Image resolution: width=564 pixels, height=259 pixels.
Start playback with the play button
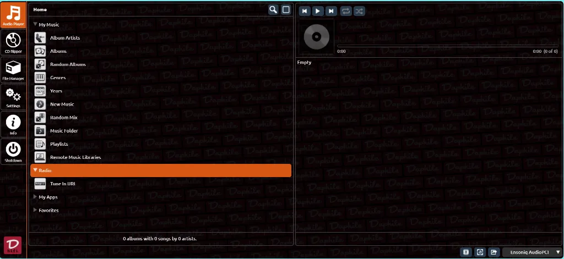318,11
